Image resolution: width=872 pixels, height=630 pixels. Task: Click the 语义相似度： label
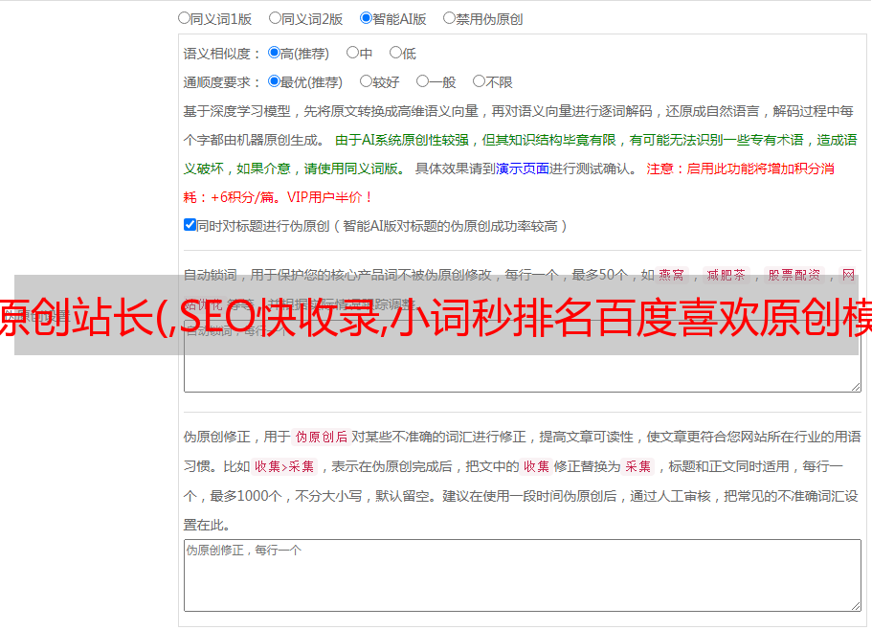point(222,54)
